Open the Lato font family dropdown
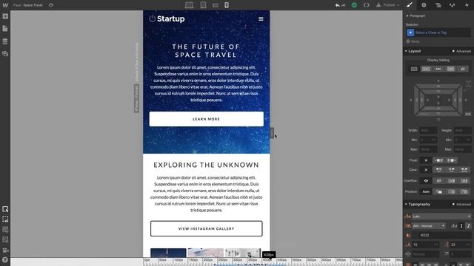The image size is (474, 266). (x=441, y=216)
